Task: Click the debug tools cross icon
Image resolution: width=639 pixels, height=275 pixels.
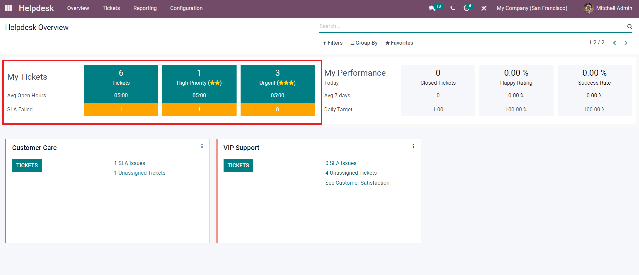Action: (484, 8)
